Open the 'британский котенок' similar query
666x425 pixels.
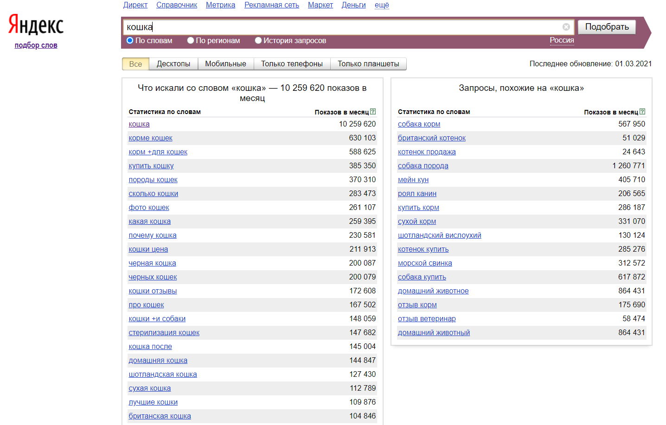(432, 138)
